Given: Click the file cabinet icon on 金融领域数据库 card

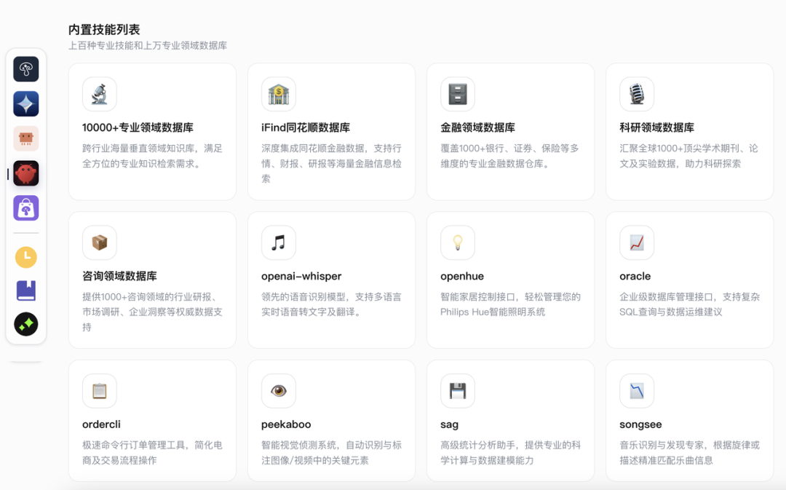Looking at the screenshot, I should coord(457,93).
